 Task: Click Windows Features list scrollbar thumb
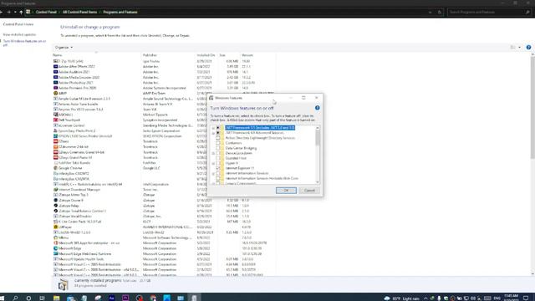(x=318, y=138)
